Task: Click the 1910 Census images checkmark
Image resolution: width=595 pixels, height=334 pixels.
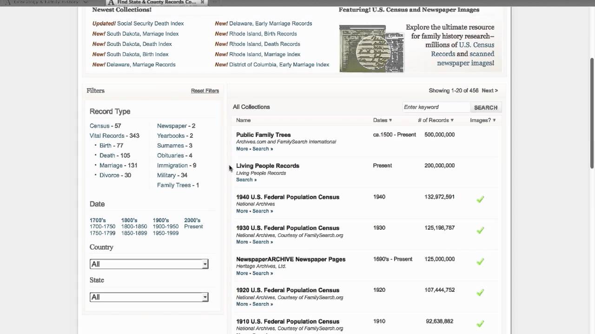Action: pos(480,324)
